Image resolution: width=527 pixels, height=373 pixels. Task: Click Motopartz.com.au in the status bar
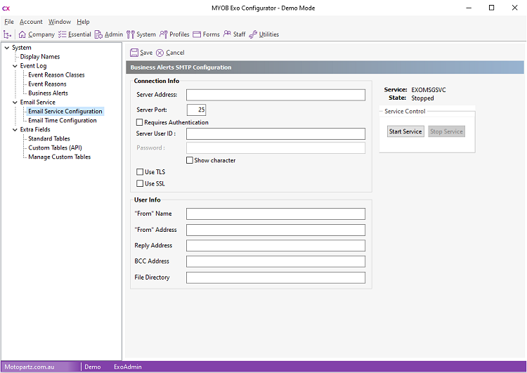pos(30,367)
